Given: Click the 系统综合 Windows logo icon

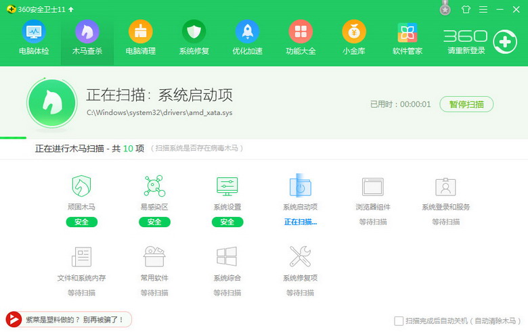Looking at the screenshot, I should 227,256.
